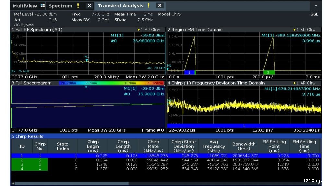Select the green chirp region 3 marker
The width and height of the screenshot is (332, 186).
click(268, 73)
